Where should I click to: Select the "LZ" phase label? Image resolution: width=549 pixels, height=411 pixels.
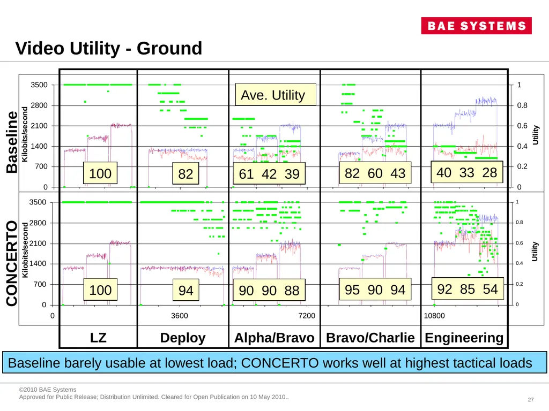pos(98,338)
